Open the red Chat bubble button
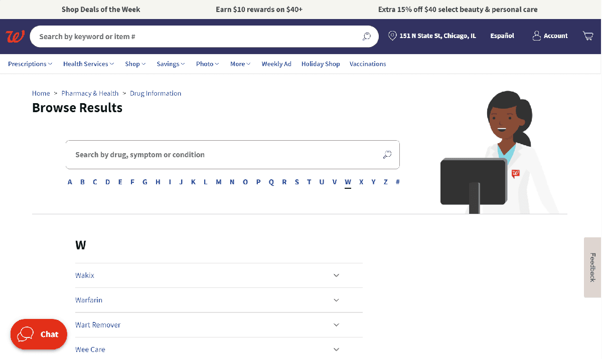This screenshot has height=359, width=602. point(39,334)
